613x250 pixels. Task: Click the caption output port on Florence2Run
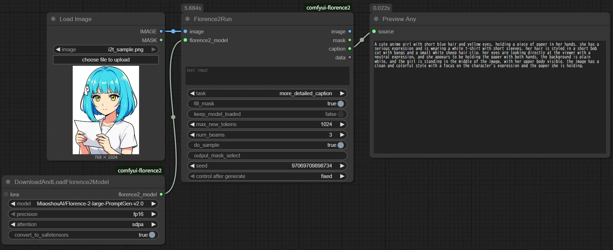coord(350,48)
